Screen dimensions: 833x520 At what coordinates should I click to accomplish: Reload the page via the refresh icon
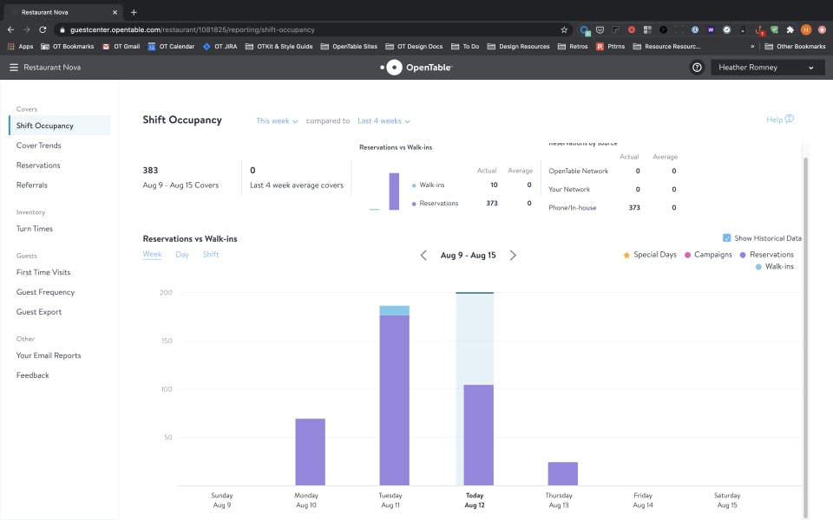[41, 28]
